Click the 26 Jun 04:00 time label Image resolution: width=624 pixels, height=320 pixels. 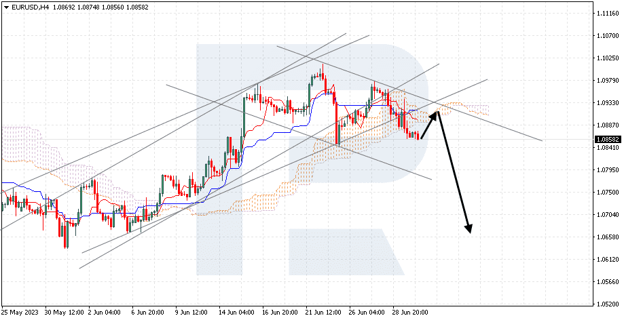[366, 313]
